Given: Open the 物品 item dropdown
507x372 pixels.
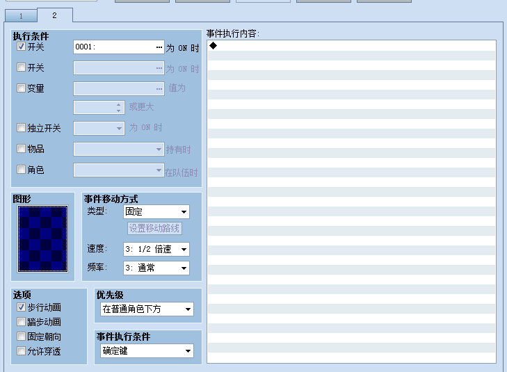Looking at the screenshot, I should click(119, 149).
